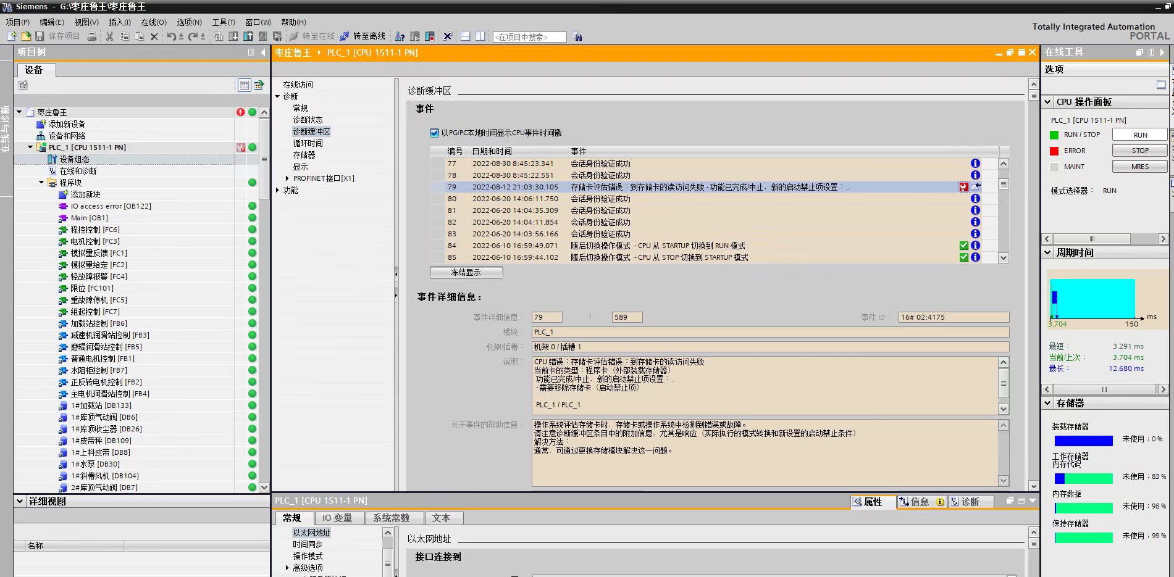This screenshot has height=577, width=1174.
Task: Click the 周期时间 horizontal scrollbar thumb
Action: click(1104, 389)
